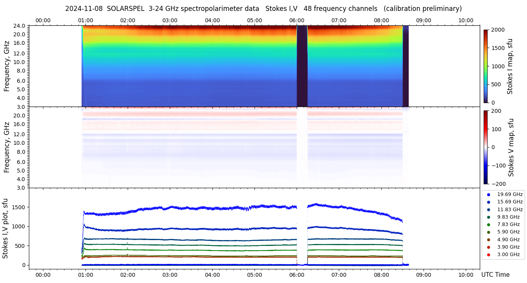
Task: Click the Stokes I,V plot y-axis label
Action: [5, 228]
